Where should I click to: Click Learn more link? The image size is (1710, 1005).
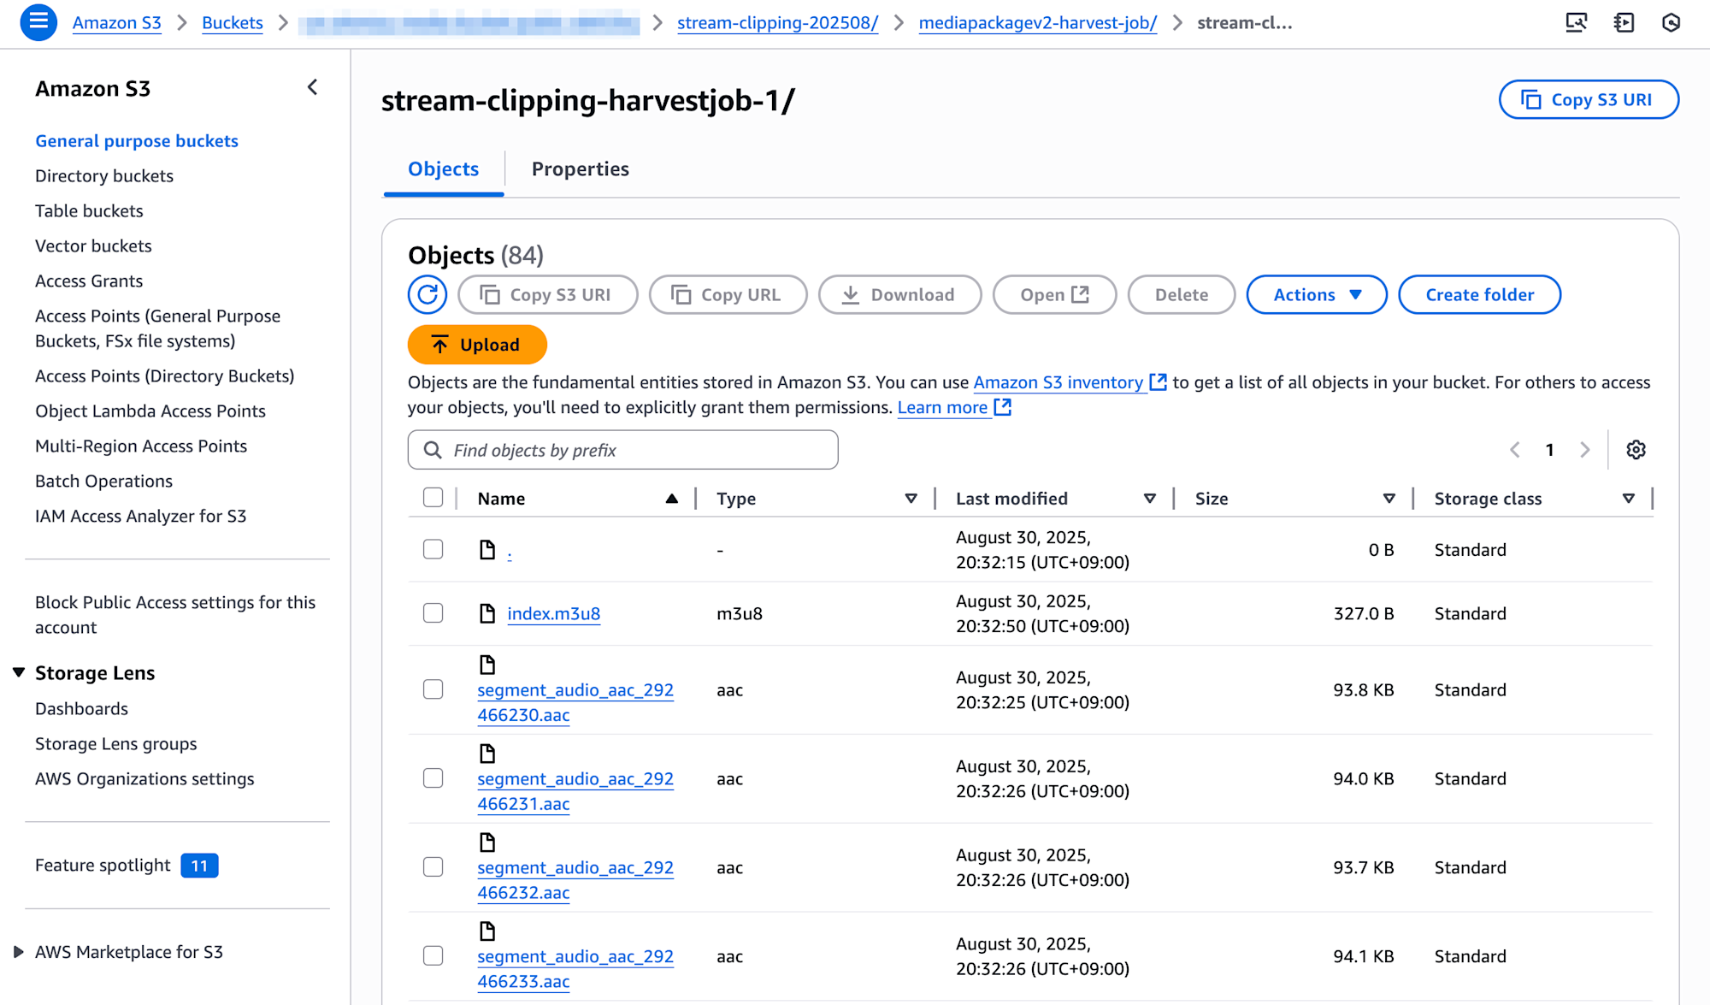coord(942,407)
